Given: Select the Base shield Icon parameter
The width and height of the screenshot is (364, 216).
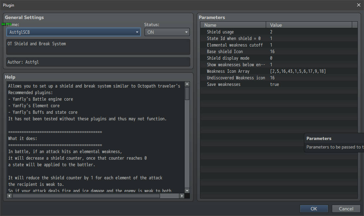Looking at the screenshot, I should pyautogui.click(x=279, y=52).
